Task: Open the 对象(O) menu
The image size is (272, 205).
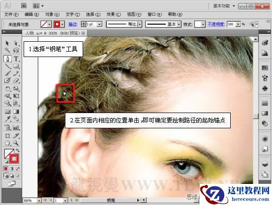Action: click(52, 15)
